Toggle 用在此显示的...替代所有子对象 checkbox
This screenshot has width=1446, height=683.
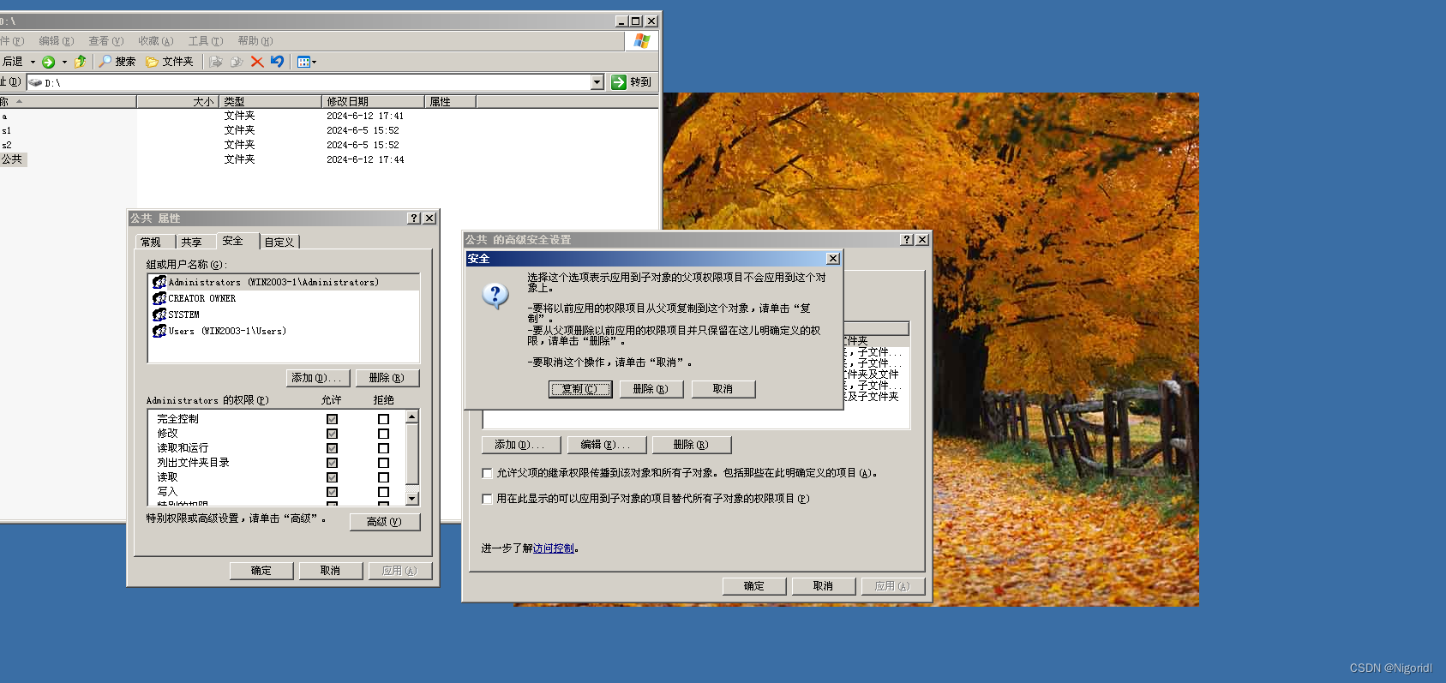click(x=487, y=499)
